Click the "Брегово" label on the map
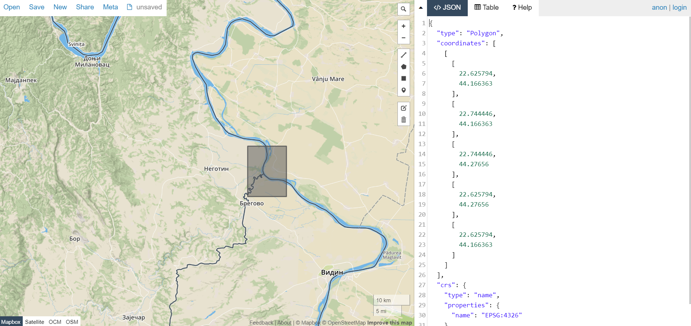 pos(252,203)
